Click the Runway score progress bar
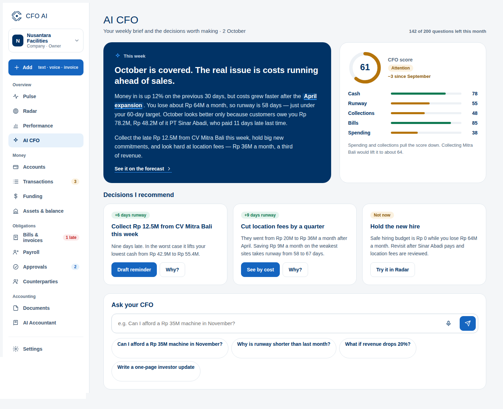The height and width of the screenshot is (409, 503). [x=426, y=103]
